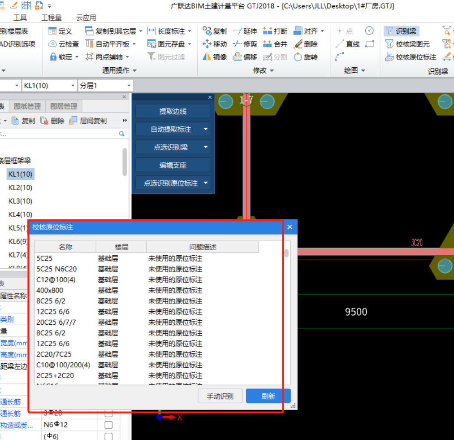Select the 修剪 trim tool
454x440 pixels.
click(245, 44)
